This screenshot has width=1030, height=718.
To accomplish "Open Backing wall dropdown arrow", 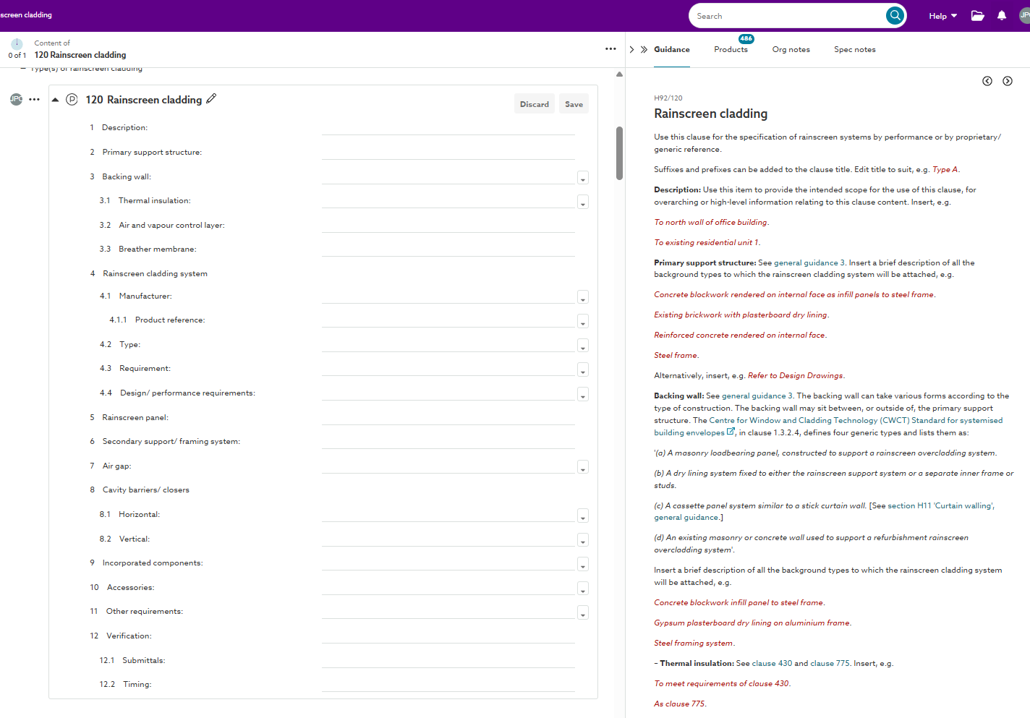I will [x=583, y=178].
